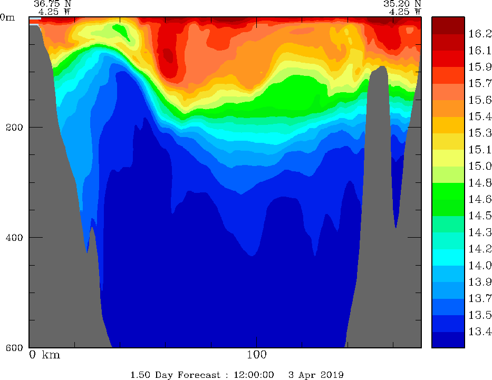The height and width of the screenshot is (380, 492).
Task: Click the 15.0 legend value
Action: pyautogui.click(x=480, y=166)
